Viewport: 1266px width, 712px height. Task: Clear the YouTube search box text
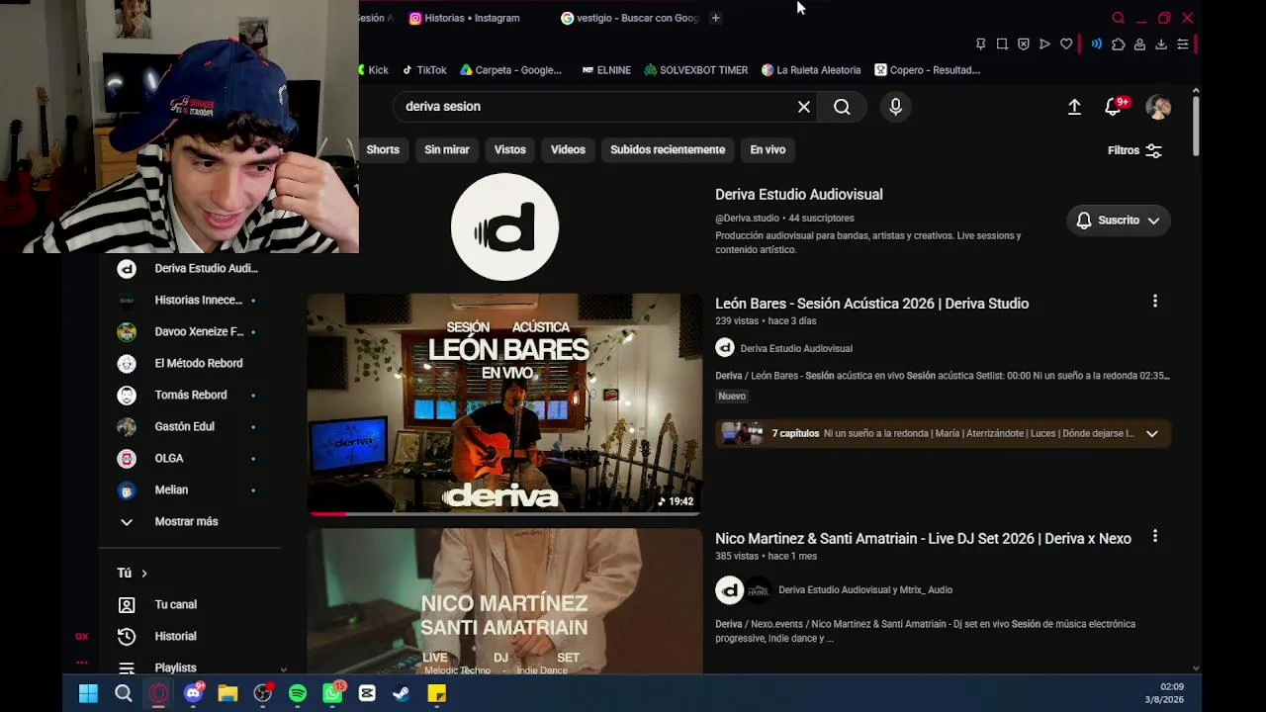(804, 107)
